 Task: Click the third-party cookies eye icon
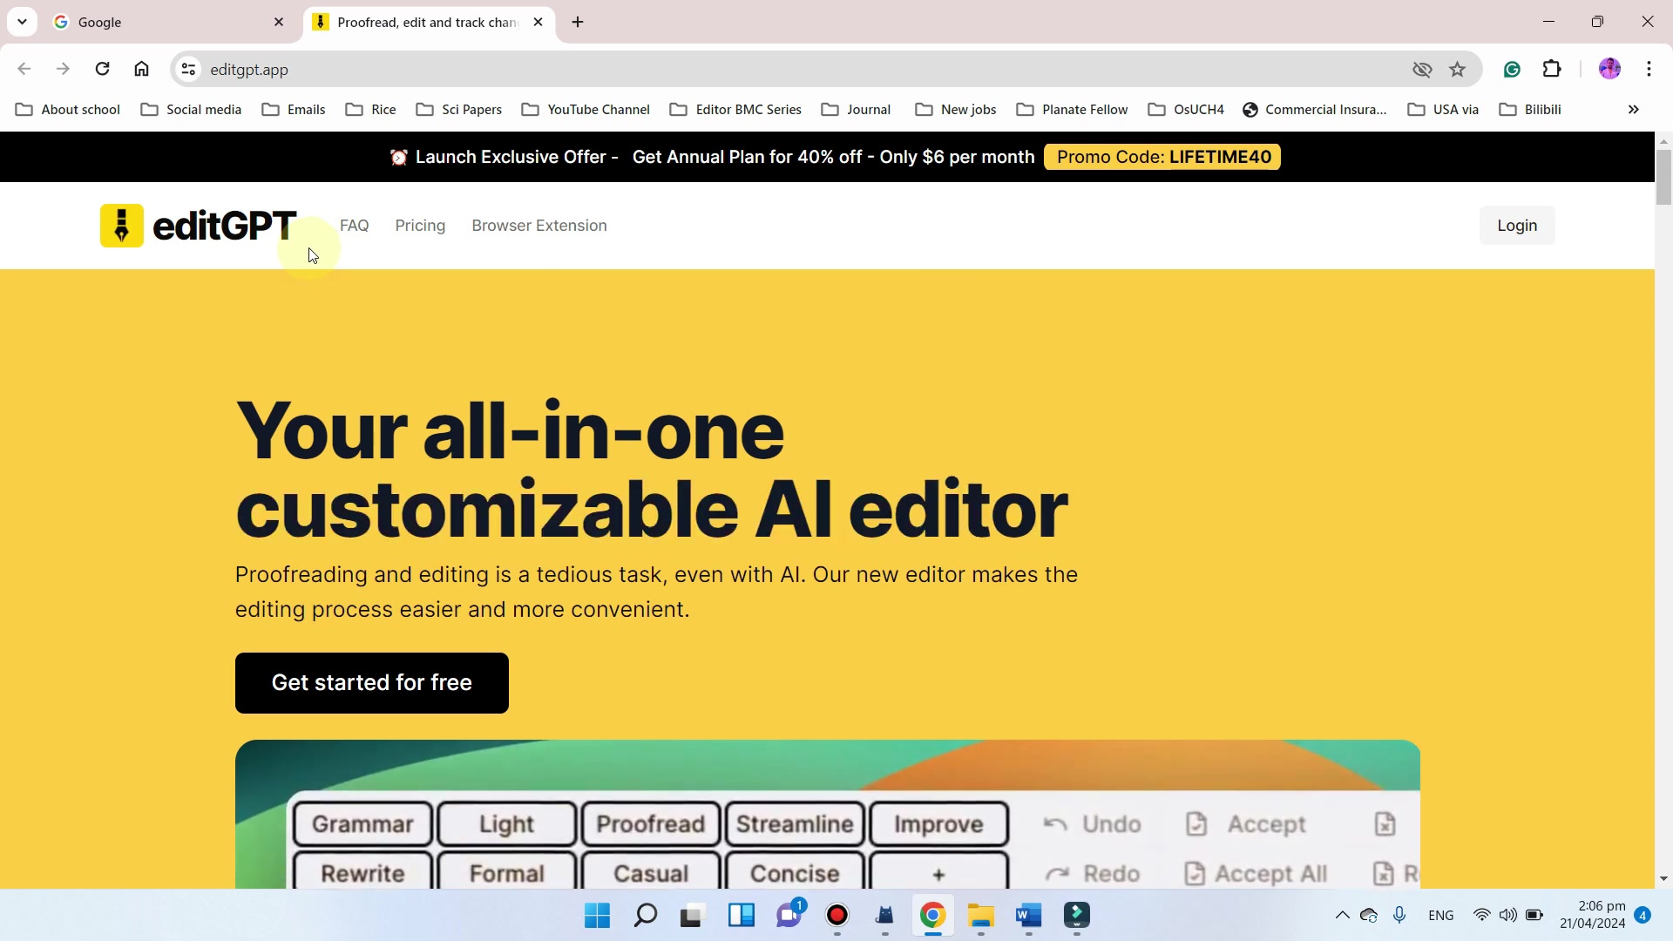tap(1422, 69)
